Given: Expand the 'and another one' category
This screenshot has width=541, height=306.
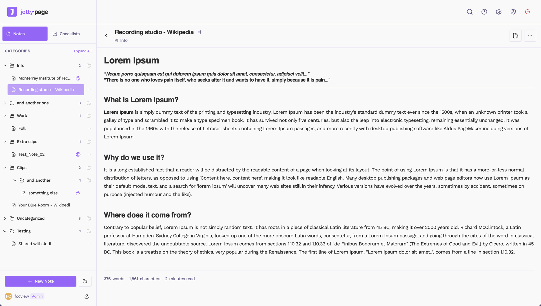Looking at the screenshot, I should pyautogui.click(x=5, y=103).
